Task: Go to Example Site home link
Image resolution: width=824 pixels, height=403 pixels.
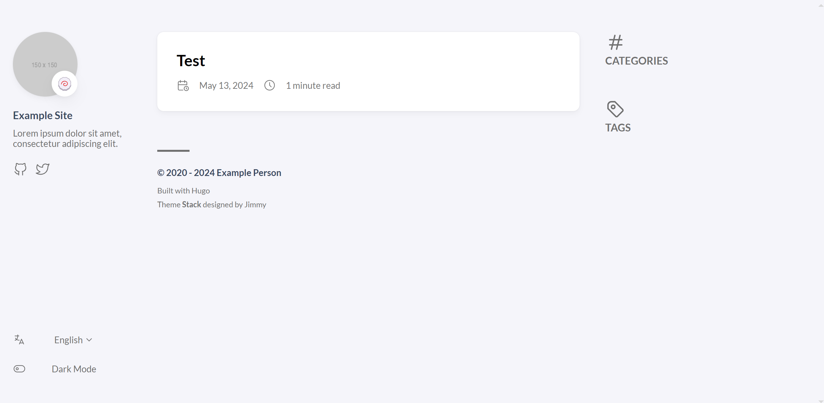Action: [43, 116]
